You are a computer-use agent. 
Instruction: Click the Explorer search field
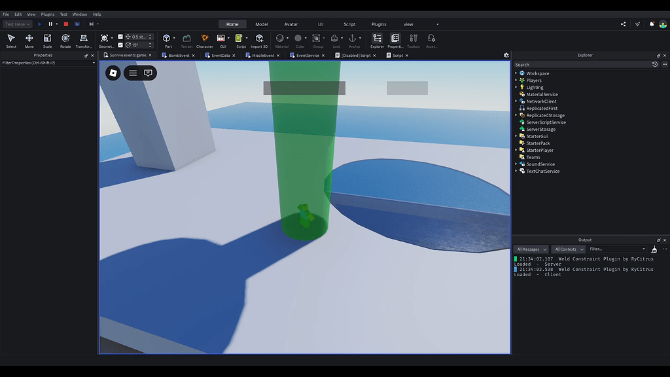tap(581, 65)
